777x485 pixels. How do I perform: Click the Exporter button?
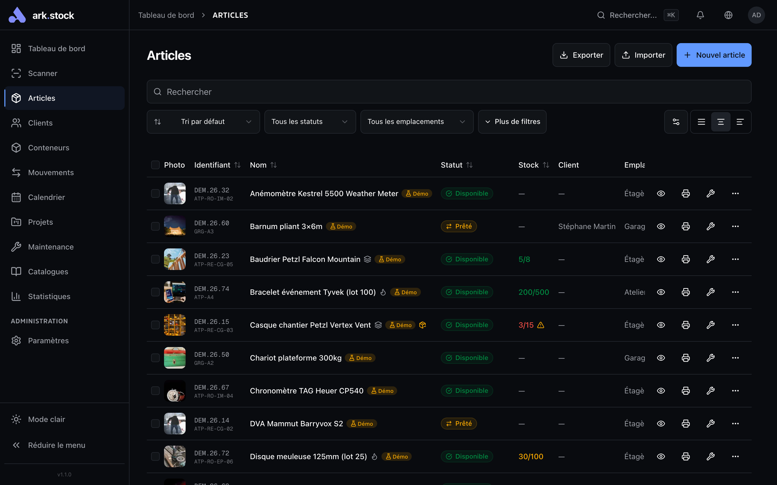tap(581, 55)
